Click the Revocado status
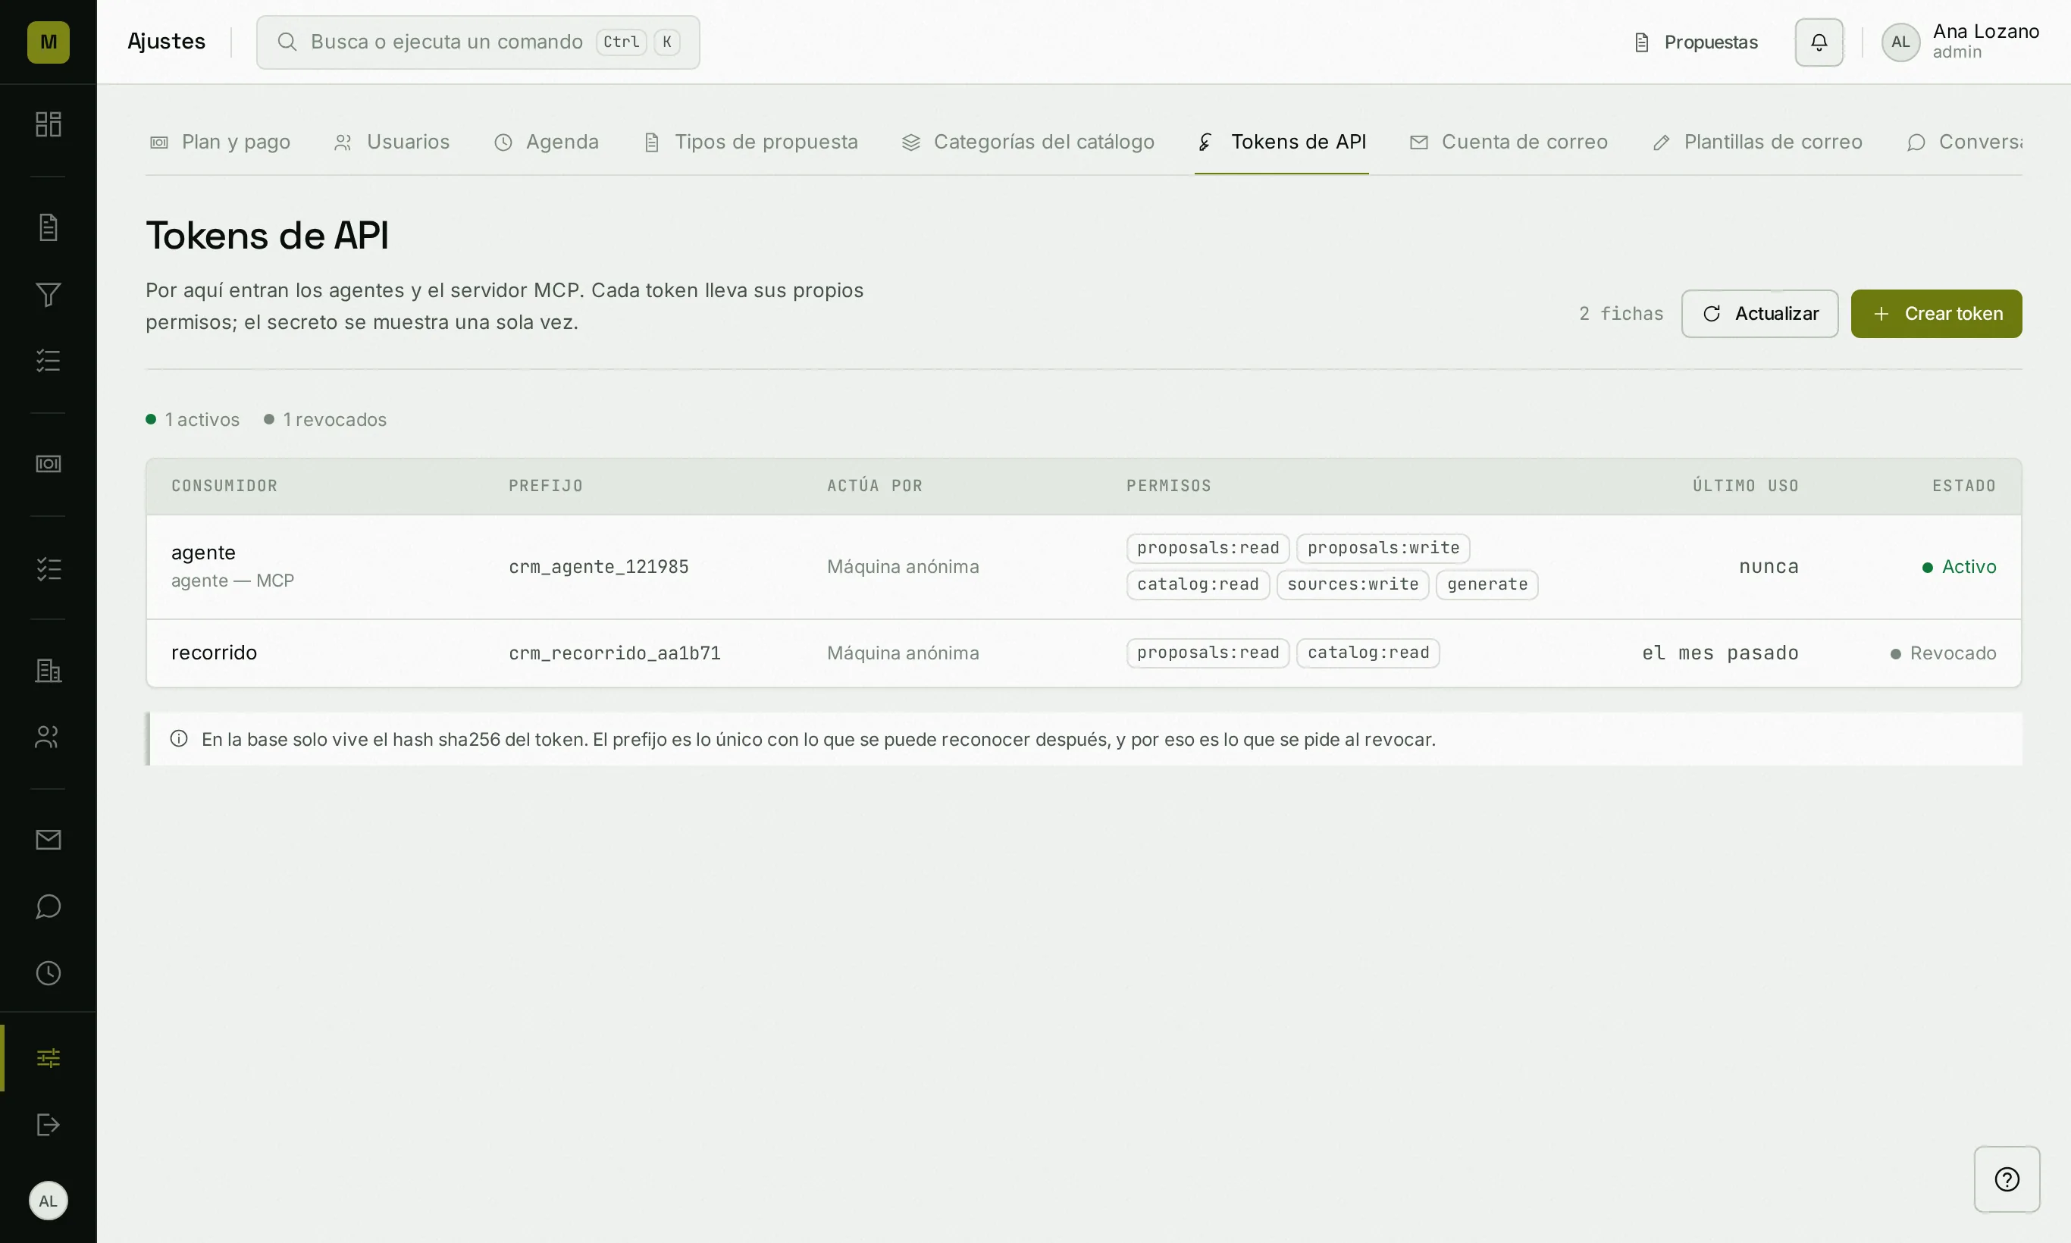This screenshot has width=2071, height=1243. 1943,653
